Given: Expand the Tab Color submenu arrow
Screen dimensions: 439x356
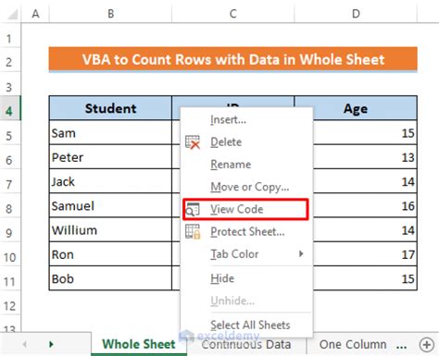Looking at the screenshot, I should [301, 253].
